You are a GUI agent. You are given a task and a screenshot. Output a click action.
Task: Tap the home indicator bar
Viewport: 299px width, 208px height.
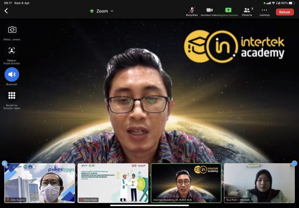click(x=149, y=205)
